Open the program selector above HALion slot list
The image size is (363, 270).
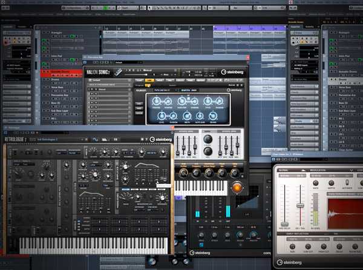pos(110,85)
